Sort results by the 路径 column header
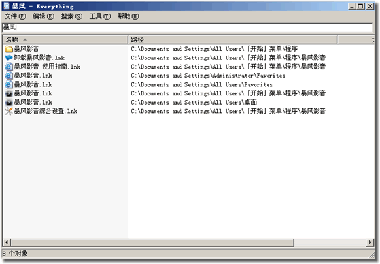380x264 pixels. 232,40
